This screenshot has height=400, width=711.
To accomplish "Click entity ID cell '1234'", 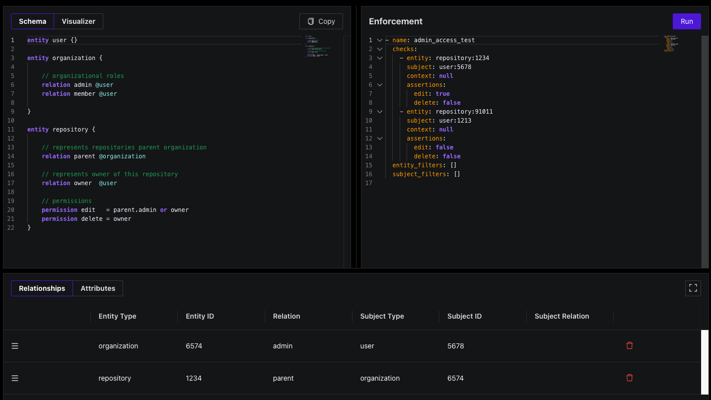I will coord(194,378).
